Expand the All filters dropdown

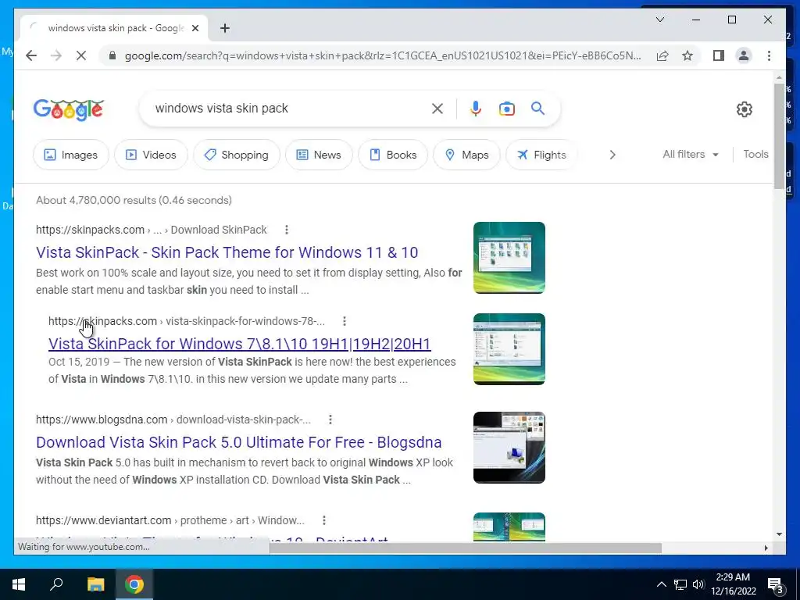691,154
